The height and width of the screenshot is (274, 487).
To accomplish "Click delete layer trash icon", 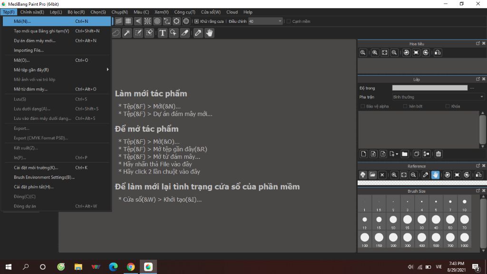I will coord(438,154).
